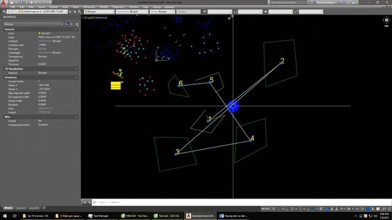This screenshot has height=220, width=392.
Task: Collapse the General section in Properties
Action: tap(76, 29)
